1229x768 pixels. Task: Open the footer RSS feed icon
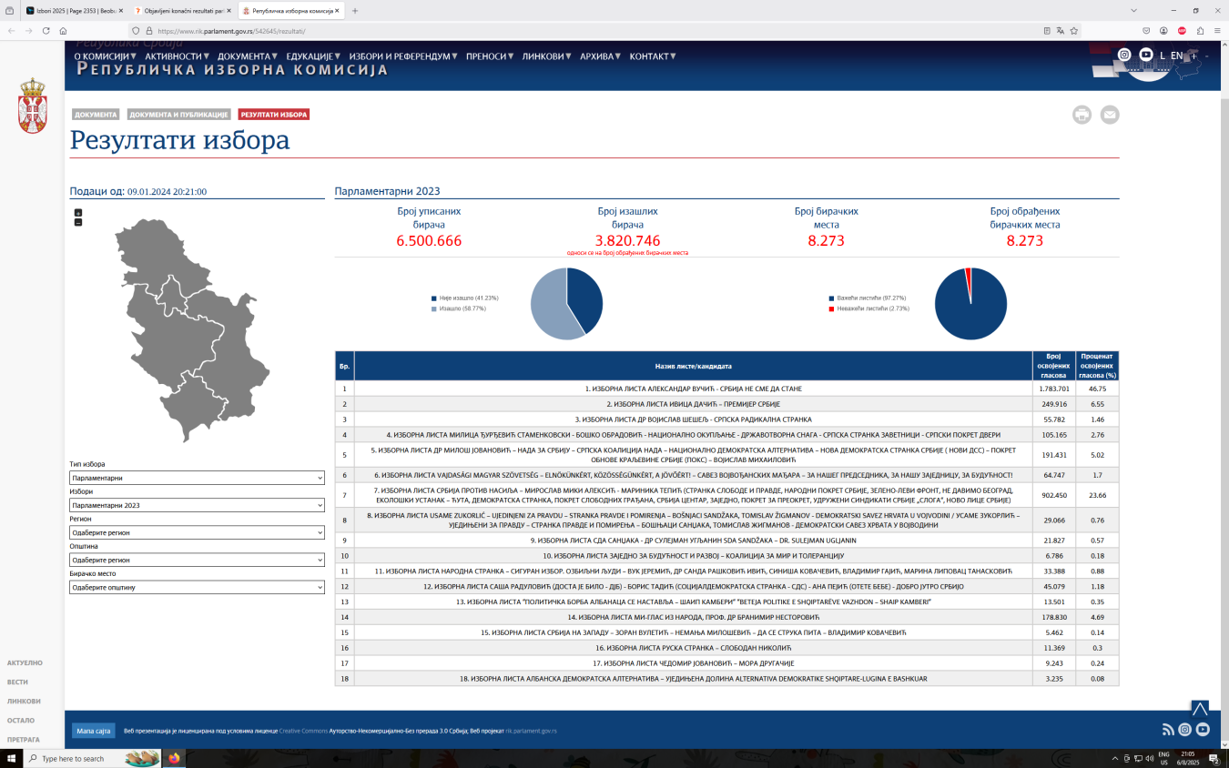click(1168, 730)
